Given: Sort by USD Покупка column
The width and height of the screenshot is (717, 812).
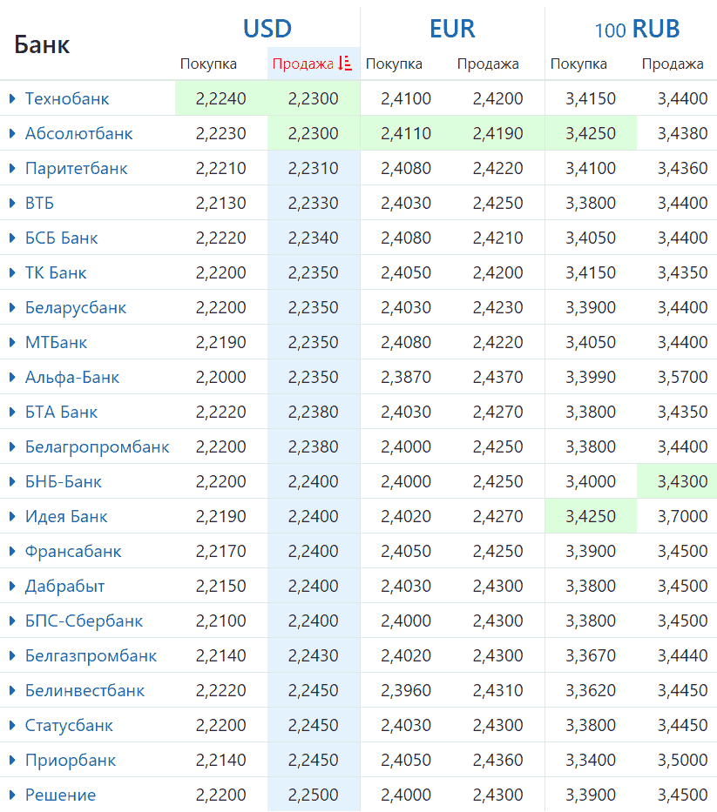Looking at the screenshot, I should (x=208, y=64).
